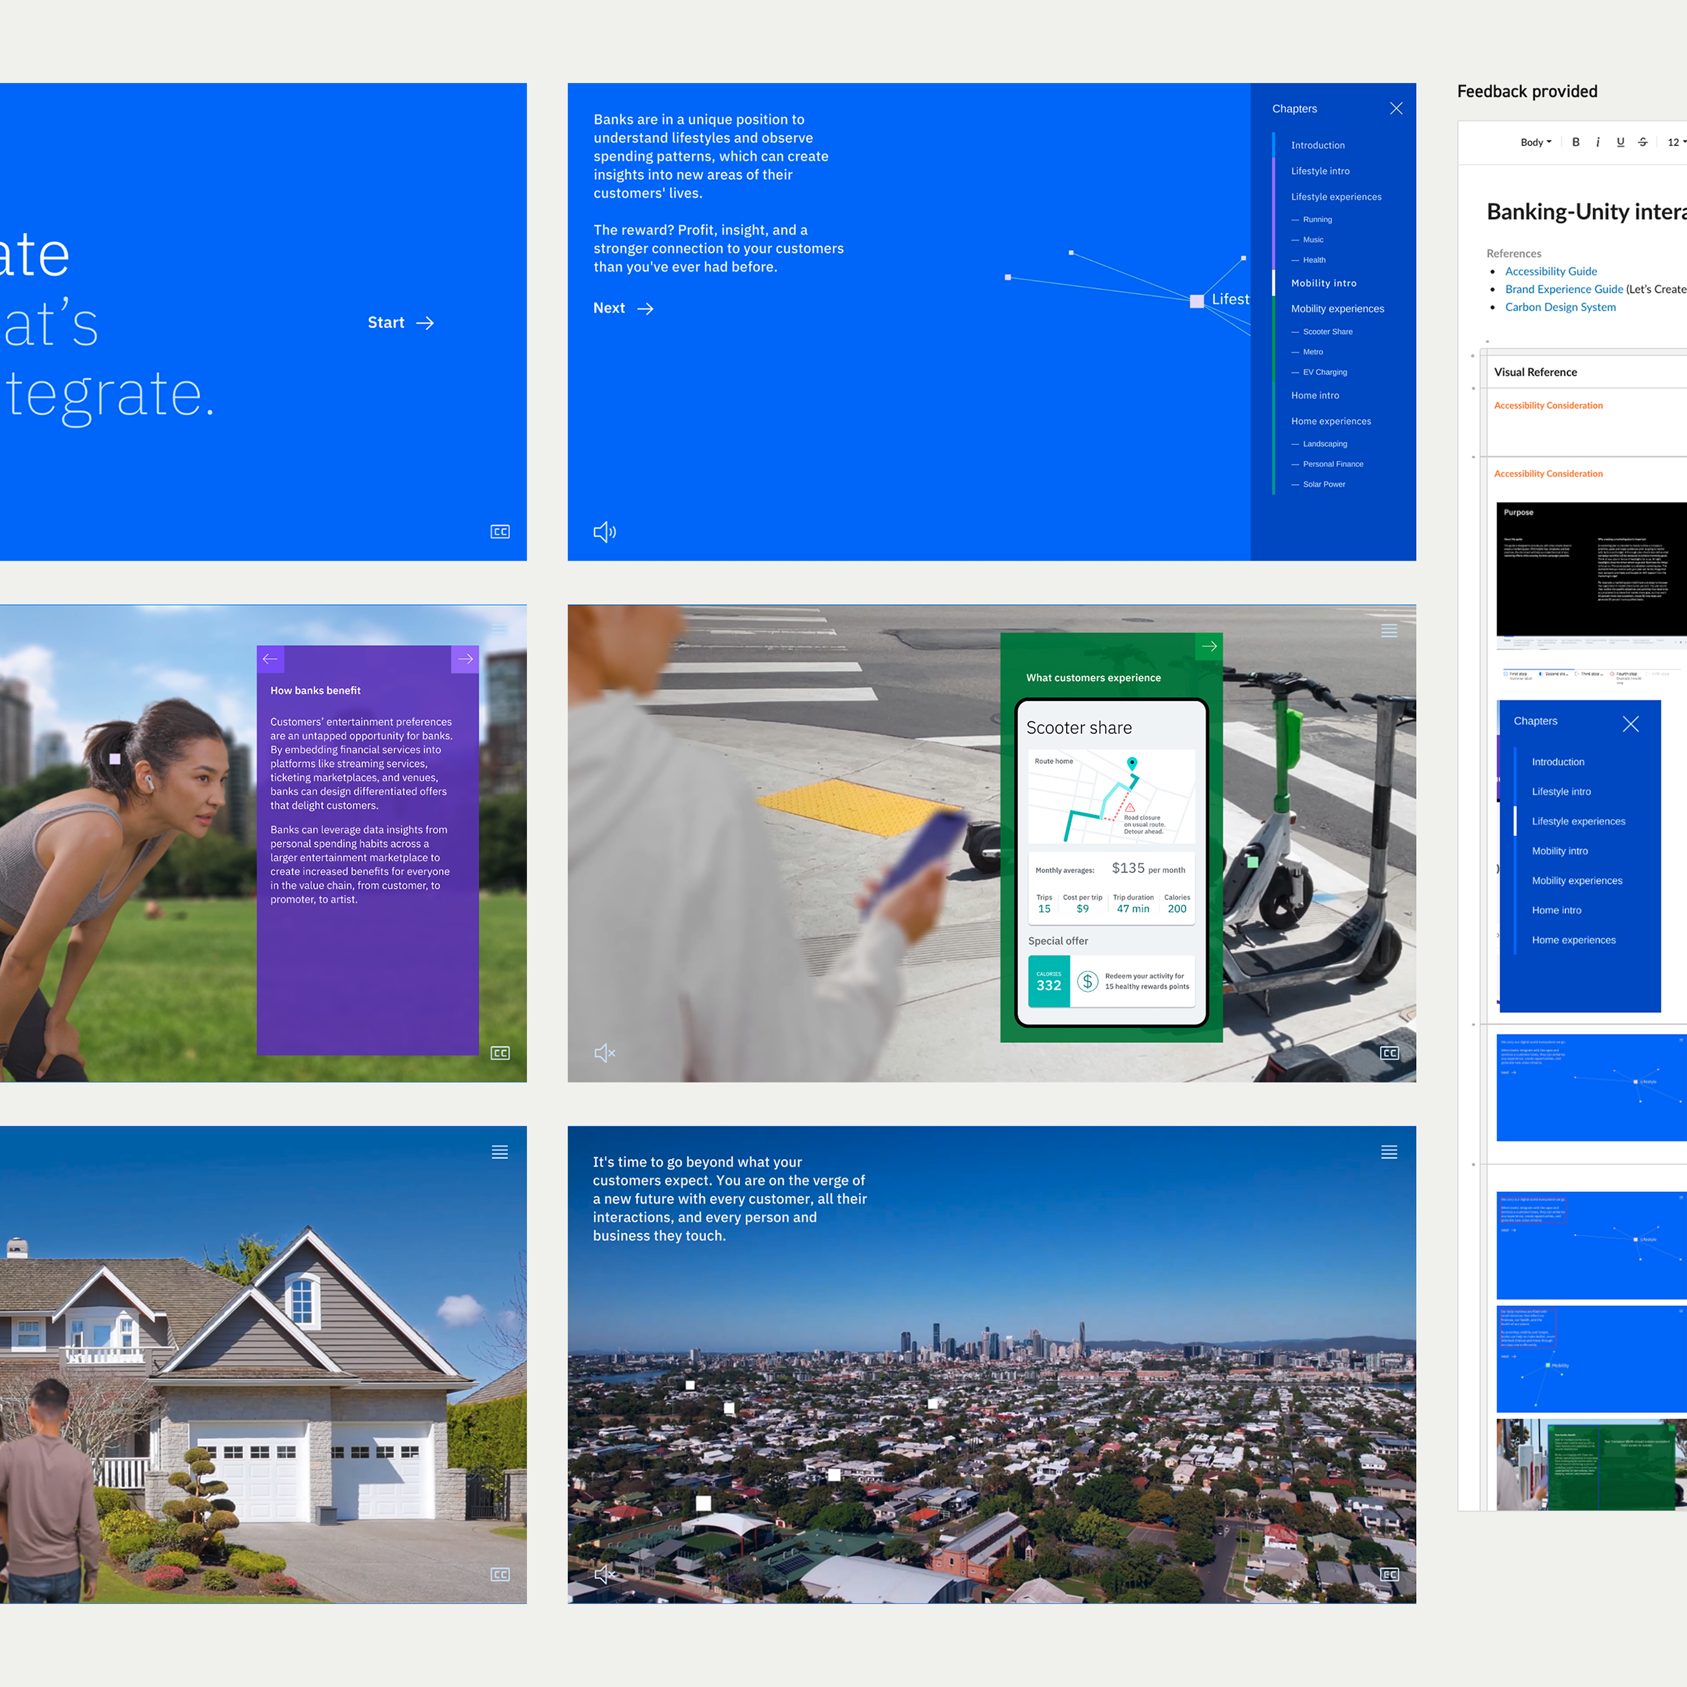
Task: Open the font size 12 dropdown
Action: [1675, 142]
